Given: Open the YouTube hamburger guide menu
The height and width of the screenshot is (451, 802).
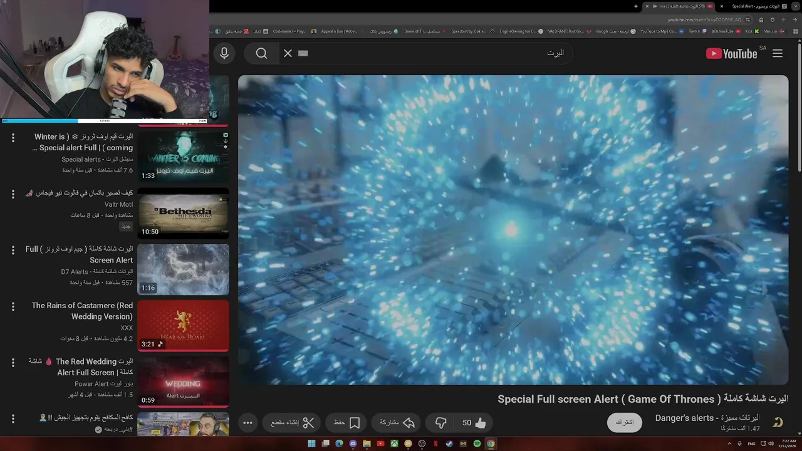Looking at the screenshot, I should tap(778, 53).
